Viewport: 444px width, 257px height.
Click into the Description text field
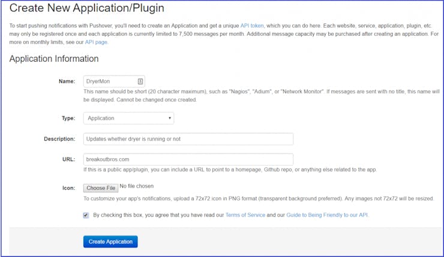click(188, 139)
